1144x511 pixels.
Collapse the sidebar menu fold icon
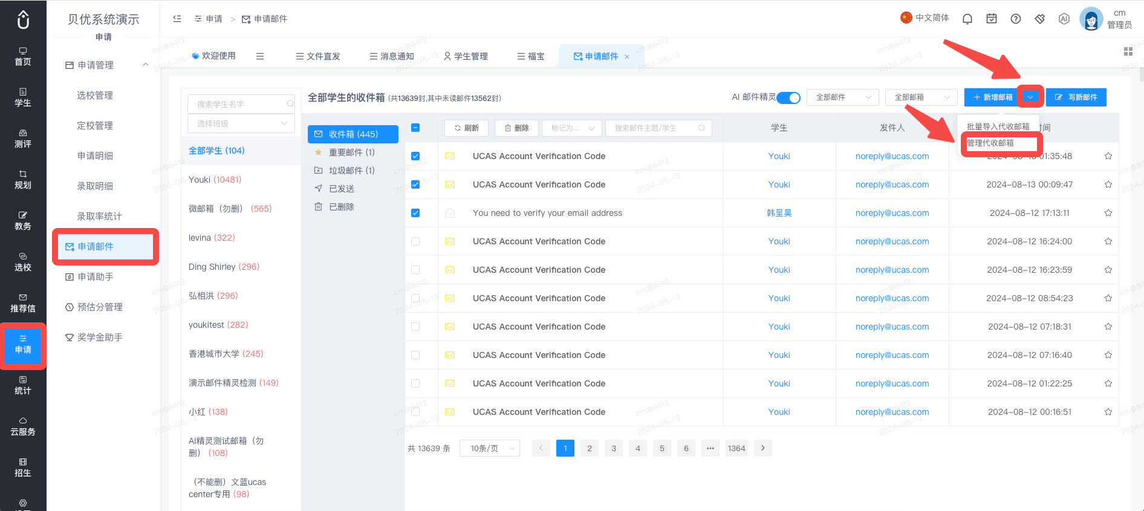pyautogui.click(x=177, y=19)
